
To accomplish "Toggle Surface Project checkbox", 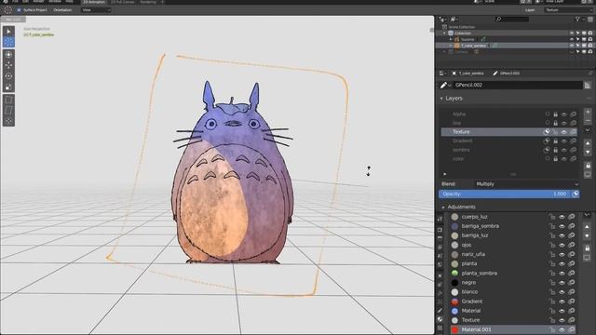I will click(19, 10).
